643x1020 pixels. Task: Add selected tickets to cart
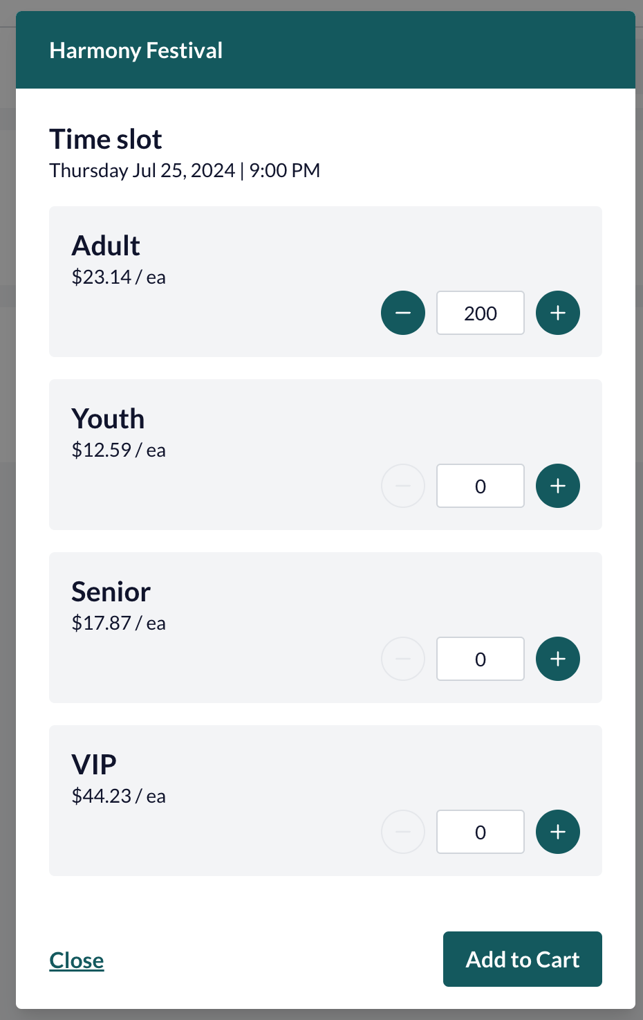coord(523,959)
